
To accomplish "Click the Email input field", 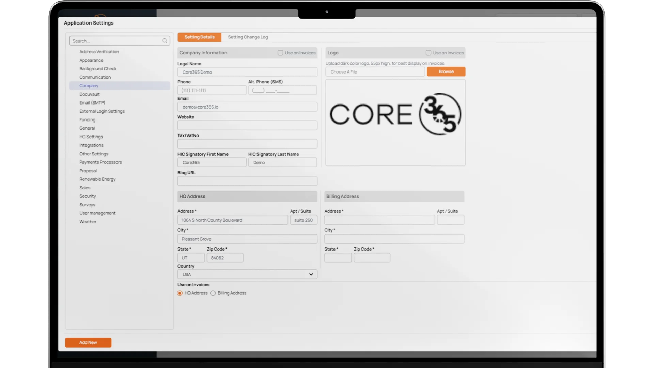I will pyautogui.click(x=247, y=107).
